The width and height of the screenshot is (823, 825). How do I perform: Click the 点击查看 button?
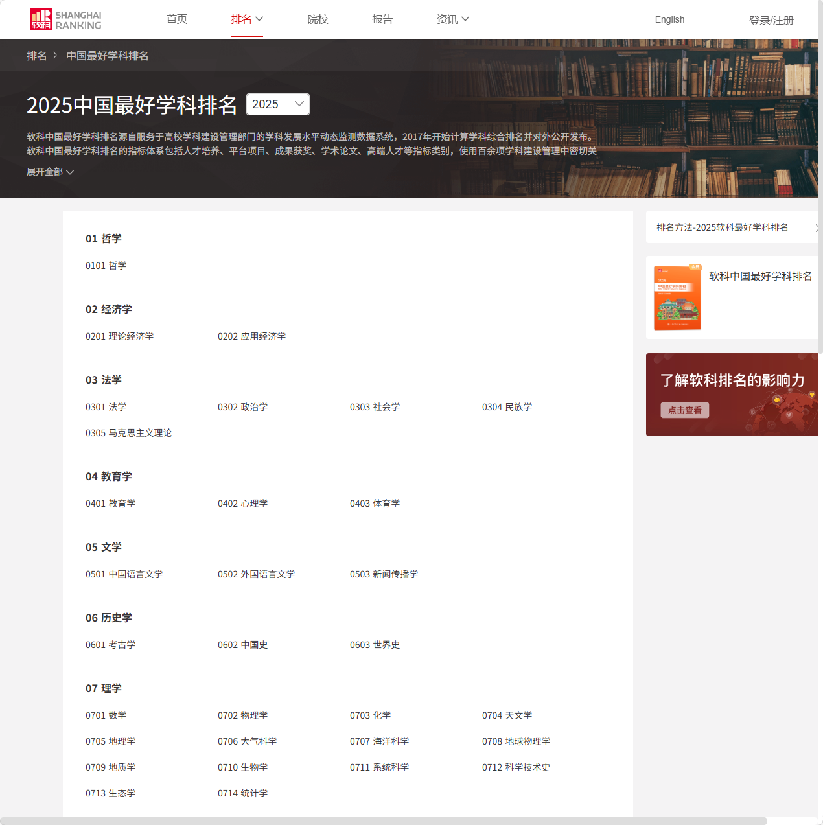pos(684,410)
